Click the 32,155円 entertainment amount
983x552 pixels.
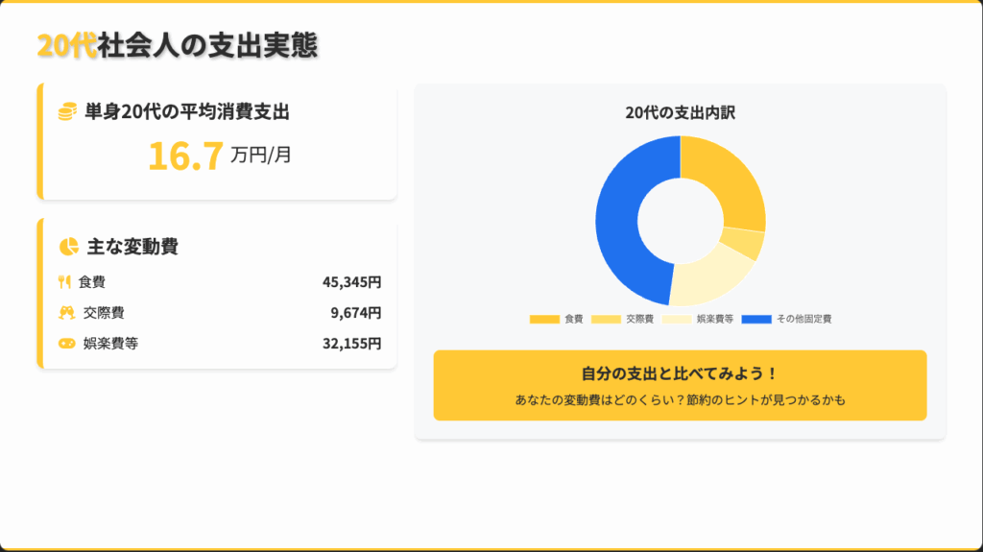351,344
